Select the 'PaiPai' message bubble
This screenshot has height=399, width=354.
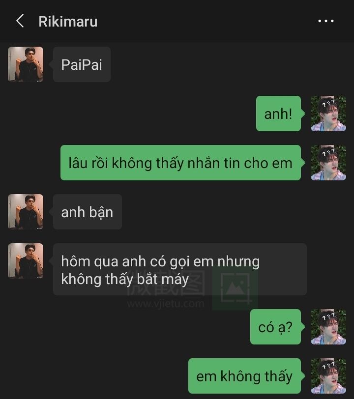point(82,64)
